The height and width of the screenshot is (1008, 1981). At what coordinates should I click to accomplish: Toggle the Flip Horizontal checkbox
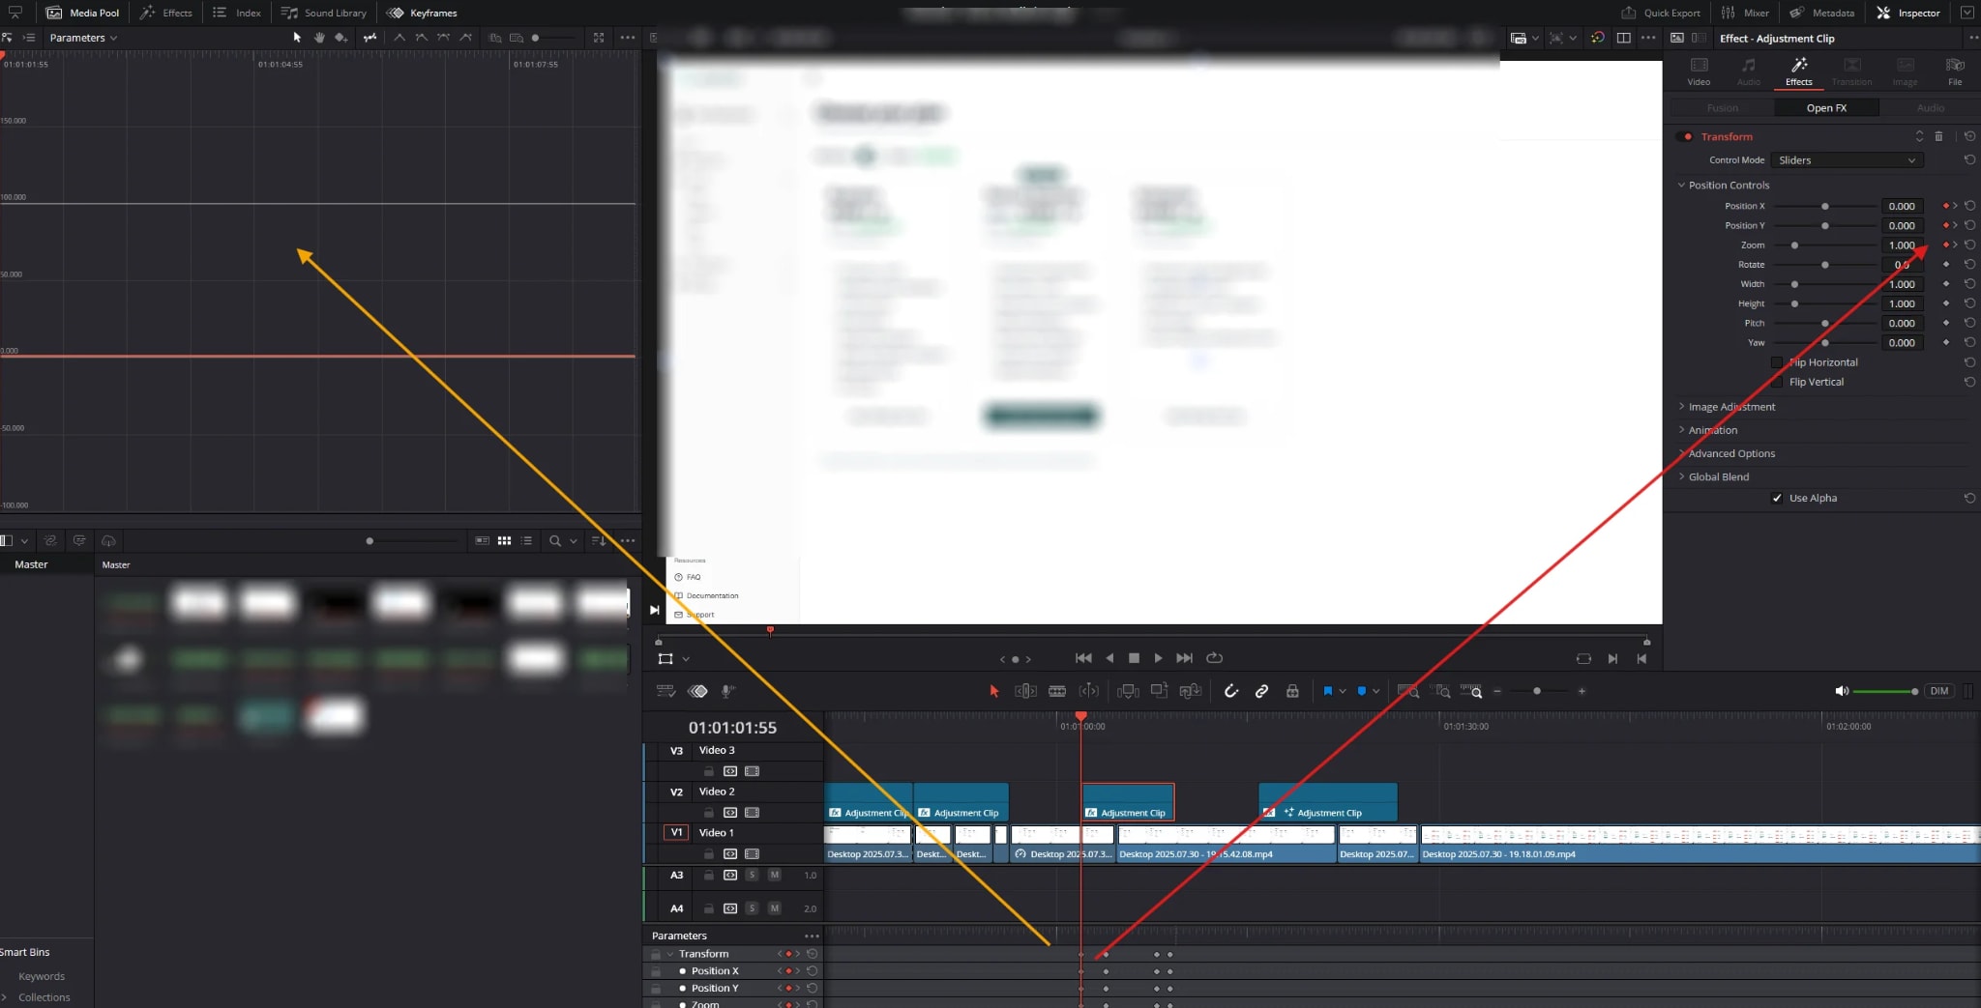[x=1778, y=362]
